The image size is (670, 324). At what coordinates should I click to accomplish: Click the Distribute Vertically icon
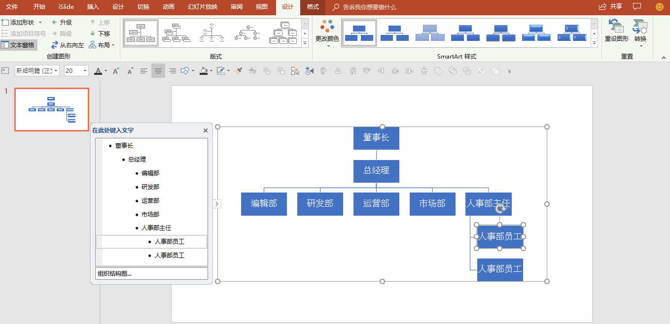[424, 71]
